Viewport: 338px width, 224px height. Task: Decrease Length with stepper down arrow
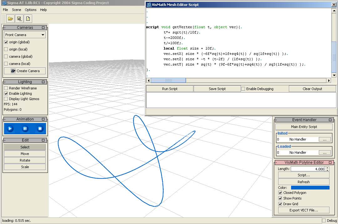327,170
